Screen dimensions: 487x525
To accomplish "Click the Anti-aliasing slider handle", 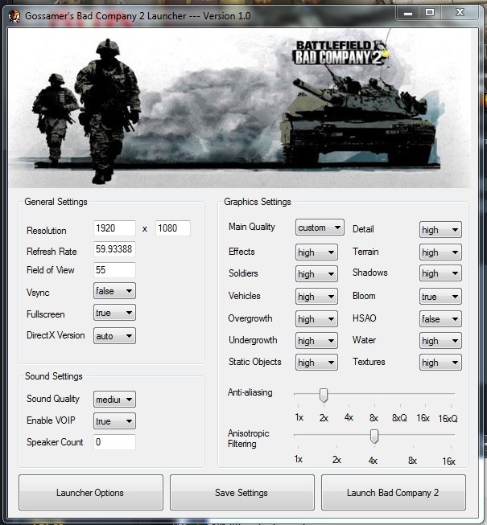I will click(324, 395).
